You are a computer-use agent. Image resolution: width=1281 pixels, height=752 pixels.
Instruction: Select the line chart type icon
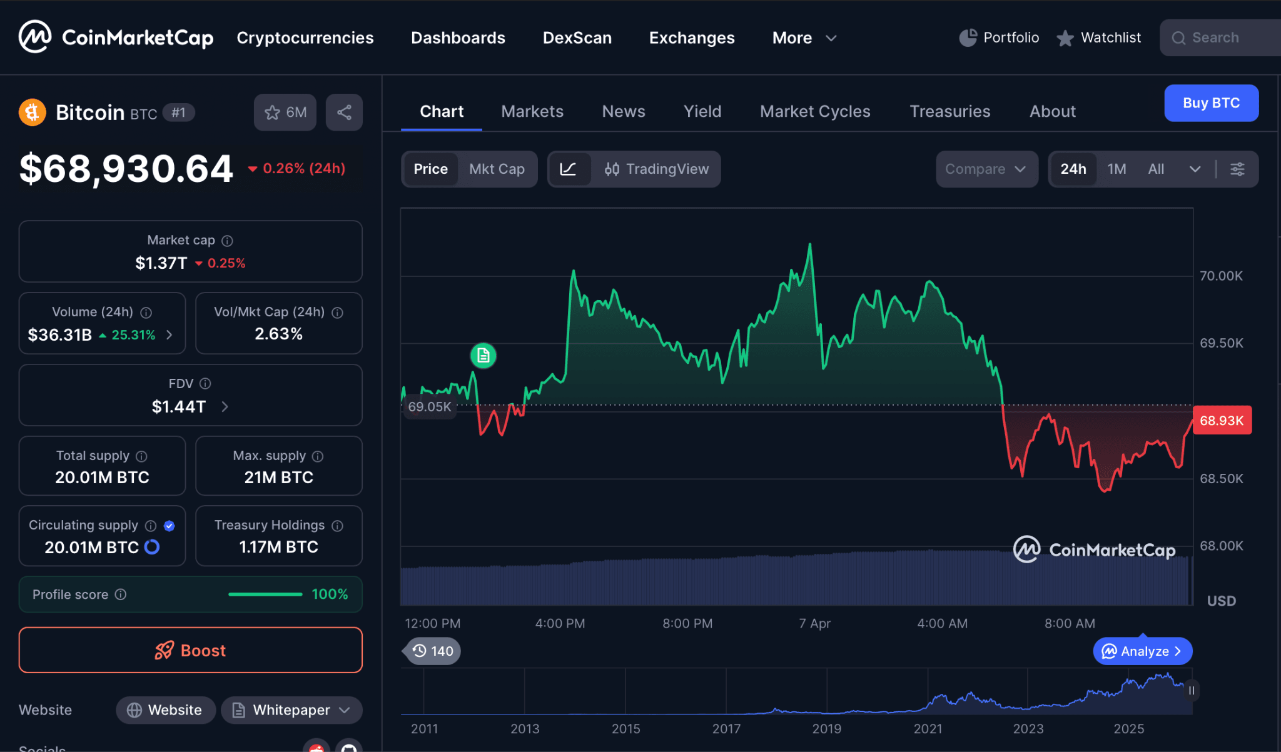tap(570, 169)
